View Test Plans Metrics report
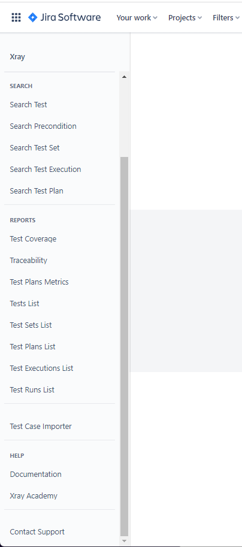This screenshot has height=547, width=242. pos(39,282)
